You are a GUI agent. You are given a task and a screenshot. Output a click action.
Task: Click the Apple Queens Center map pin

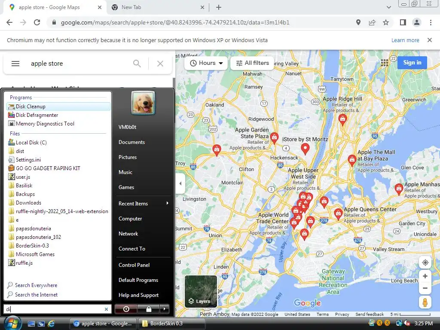[x=339, y=214]
